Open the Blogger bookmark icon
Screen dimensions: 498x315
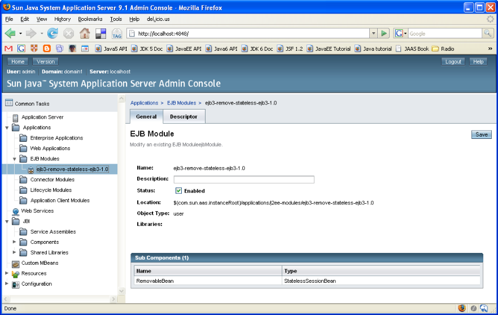click(x=47, y=49)
